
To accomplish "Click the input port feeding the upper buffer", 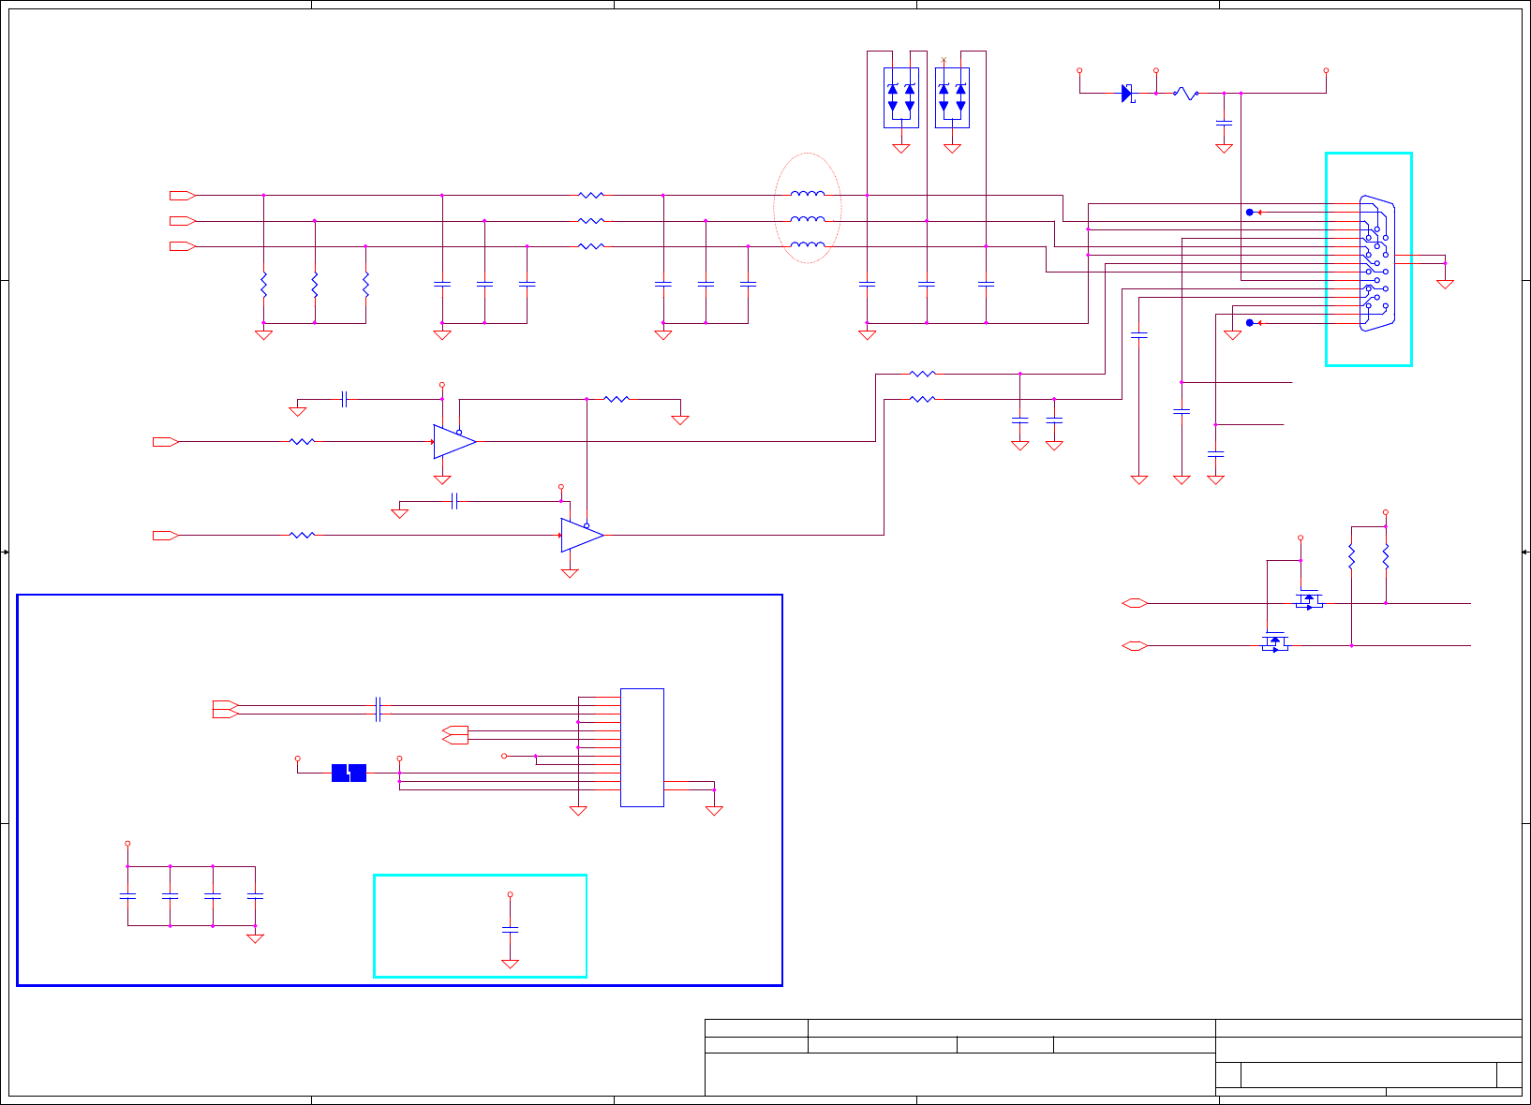I will (166, 441).
